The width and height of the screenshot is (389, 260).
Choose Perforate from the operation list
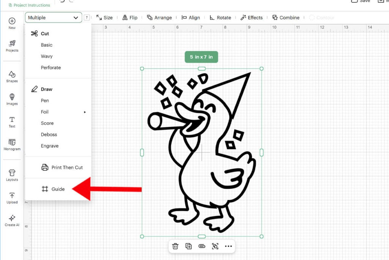(x=51, y=67)
